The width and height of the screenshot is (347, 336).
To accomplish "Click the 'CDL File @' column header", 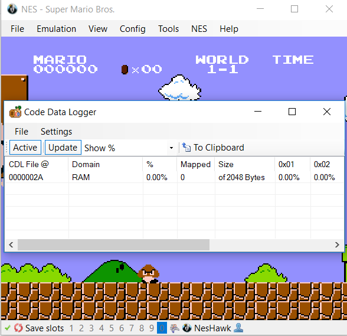I will pos(37,164).
